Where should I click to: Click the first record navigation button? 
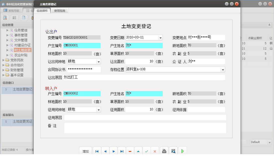97,151
